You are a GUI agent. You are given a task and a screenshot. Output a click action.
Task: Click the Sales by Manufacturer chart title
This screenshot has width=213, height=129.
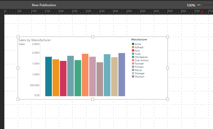(x=35, y=40)
